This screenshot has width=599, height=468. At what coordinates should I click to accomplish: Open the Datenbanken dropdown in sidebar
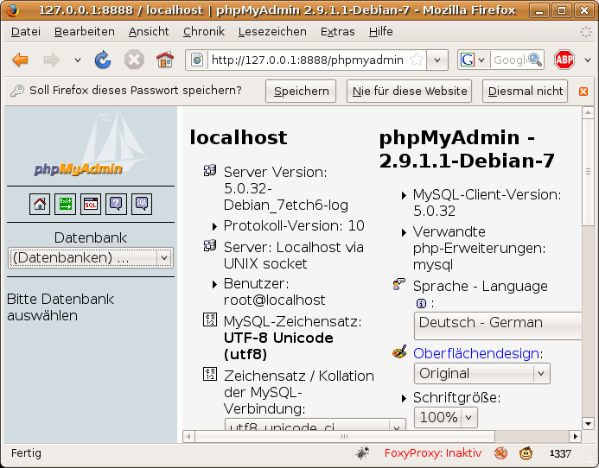point(91,257)
